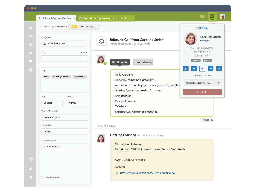Viewport: 256px width, 192px height.
Task: Open the Type dropdown showing Question
Action: click(52, 103)
